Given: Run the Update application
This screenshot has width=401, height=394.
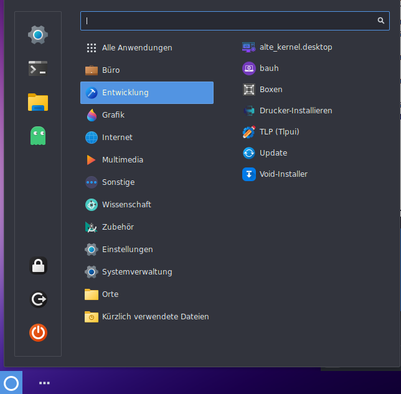Looking at the screenshot, I should (x=273, y=152).
